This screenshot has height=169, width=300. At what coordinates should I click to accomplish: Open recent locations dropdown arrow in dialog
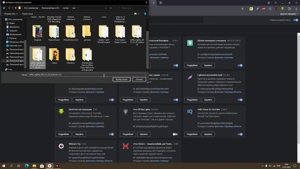pos(13,8)
